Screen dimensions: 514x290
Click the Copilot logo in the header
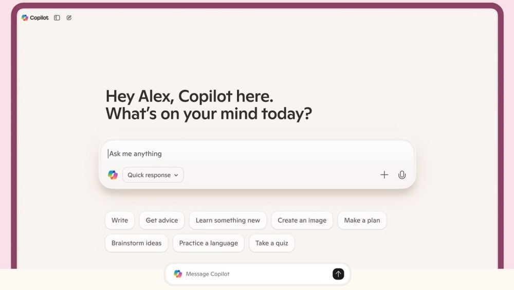pos(25,17)
